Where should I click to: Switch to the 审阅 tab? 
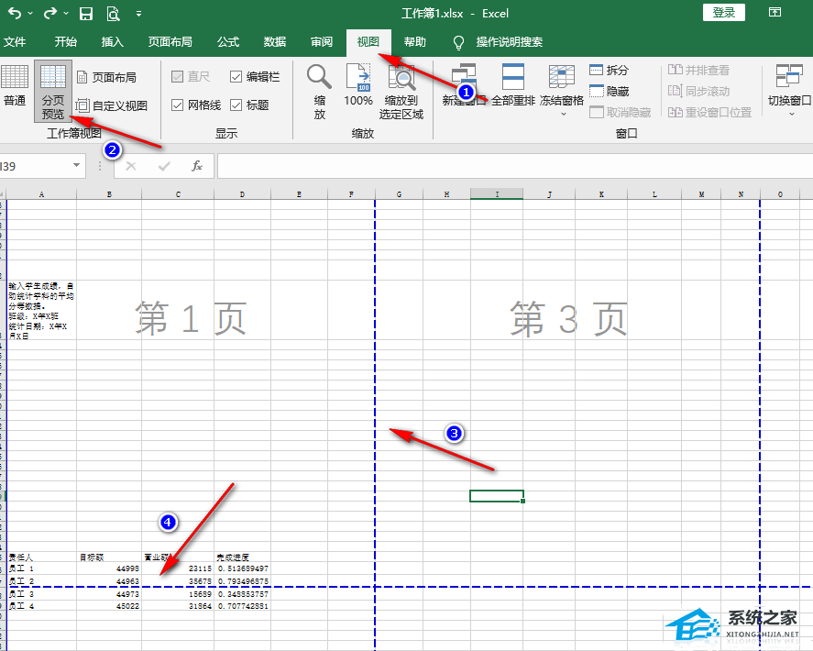[322, 42]
